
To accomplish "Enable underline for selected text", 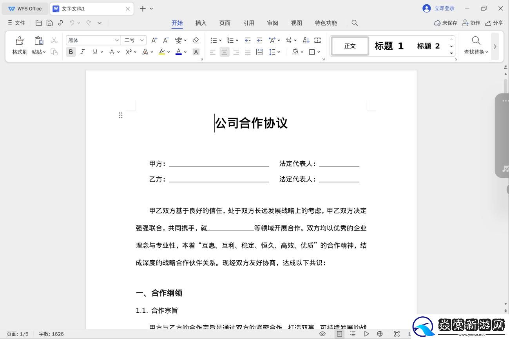I will click(94, 52).
